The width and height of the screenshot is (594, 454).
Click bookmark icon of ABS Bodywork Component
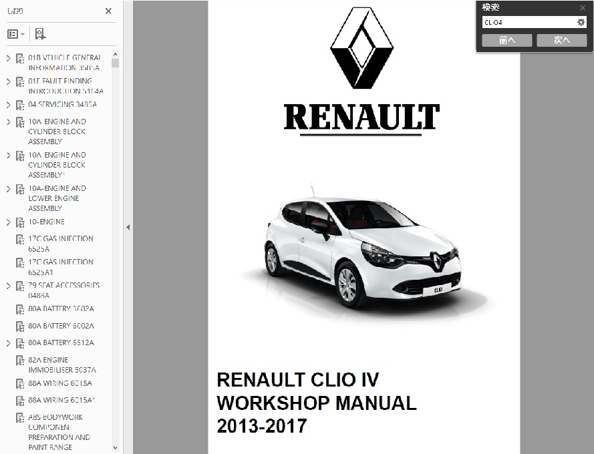(x=20, y=418)
